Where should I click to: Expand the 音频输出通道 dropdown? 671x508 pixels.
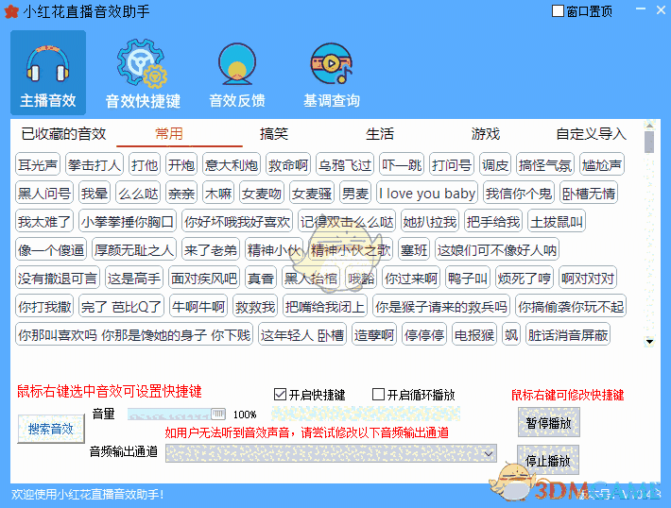489,453
